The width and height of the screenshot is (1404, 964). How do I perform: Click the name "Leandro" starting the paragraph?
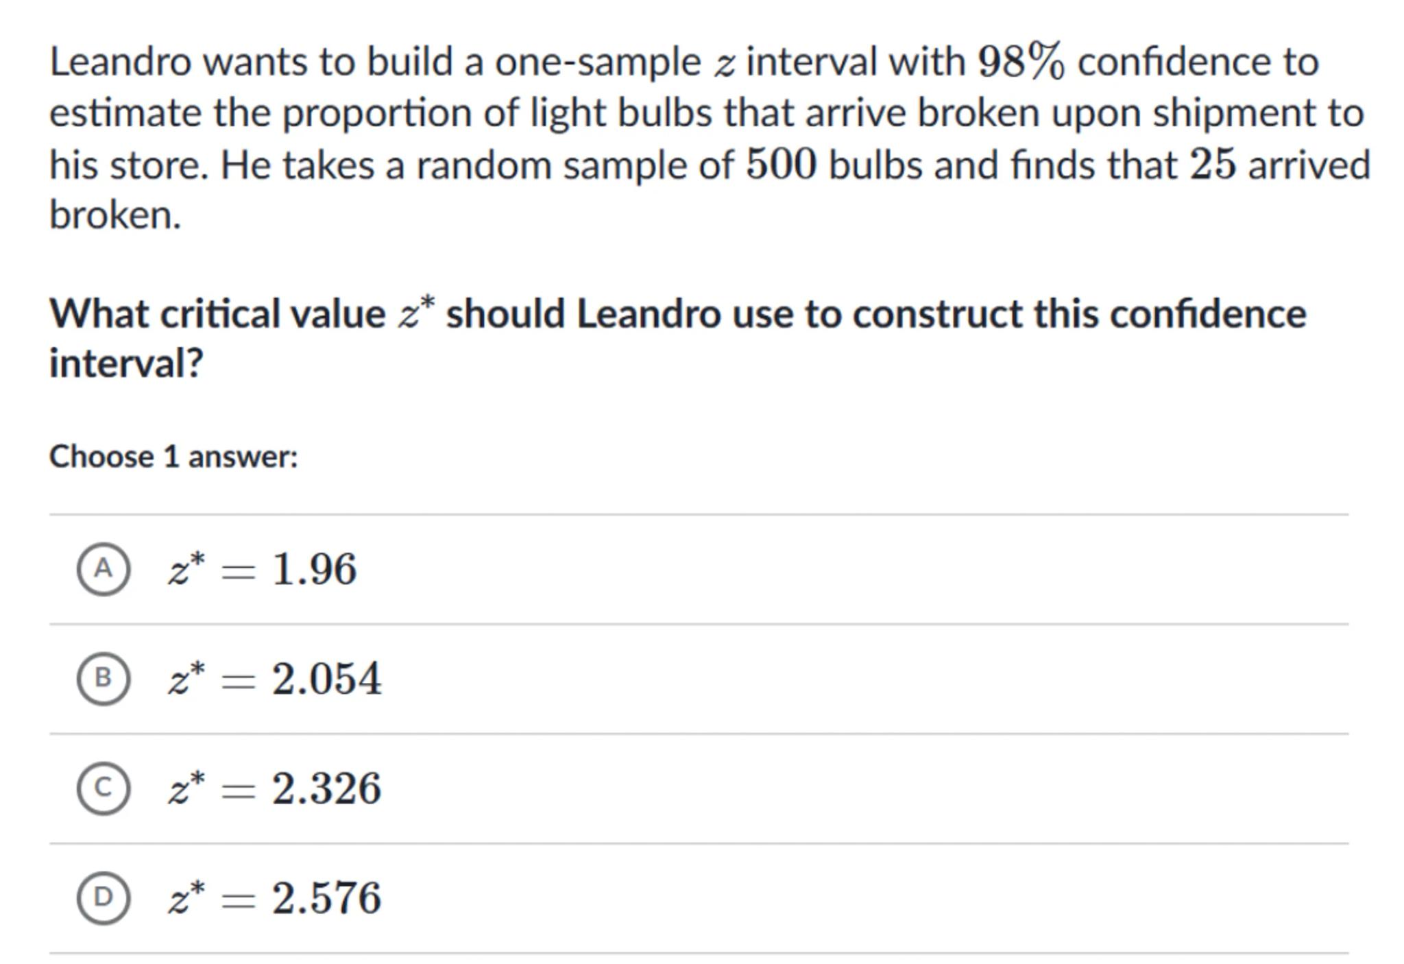coord(120,62)
